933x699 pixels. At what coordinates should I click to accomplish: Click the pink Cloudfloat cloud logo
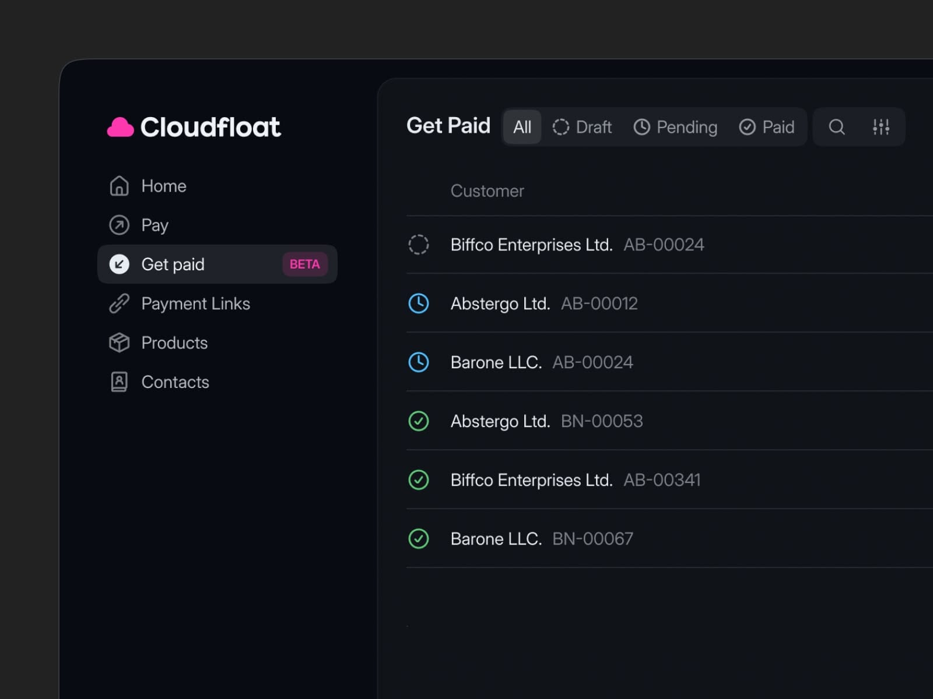point(121,127)
